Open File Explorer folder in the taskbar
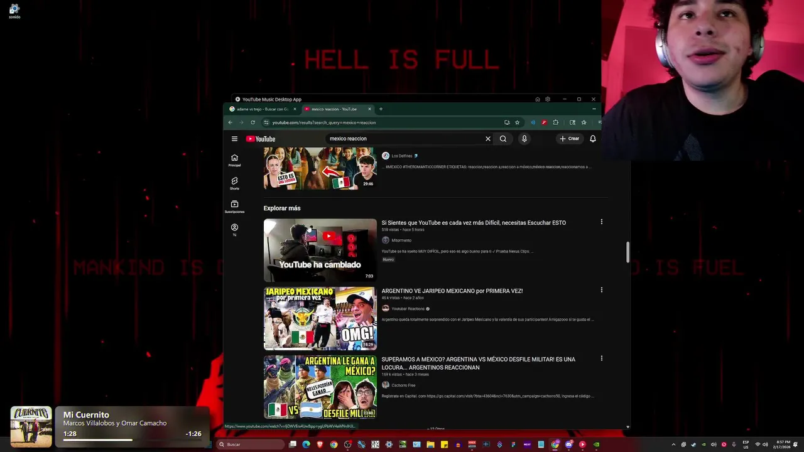Screen dimensions: 804x452 430,444
